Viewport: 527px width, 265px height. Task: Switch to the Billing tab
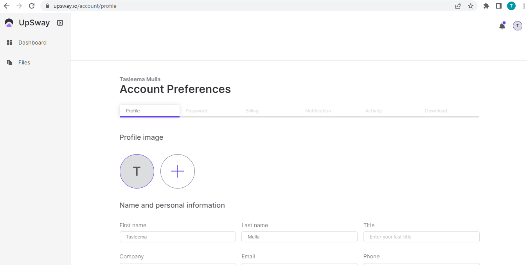click(x=252, y=111)
